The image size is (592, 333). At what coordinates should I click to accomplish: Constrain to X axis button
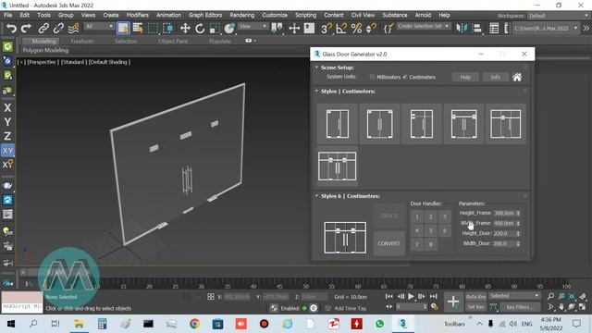7,107
